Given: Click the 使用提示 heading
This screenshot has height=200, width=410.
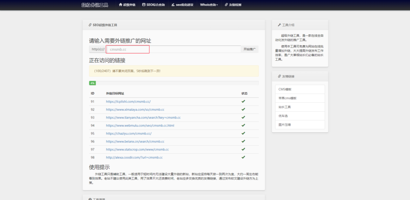Looking at the screenshot, I should pyautogui.click(x=99, y=167).
